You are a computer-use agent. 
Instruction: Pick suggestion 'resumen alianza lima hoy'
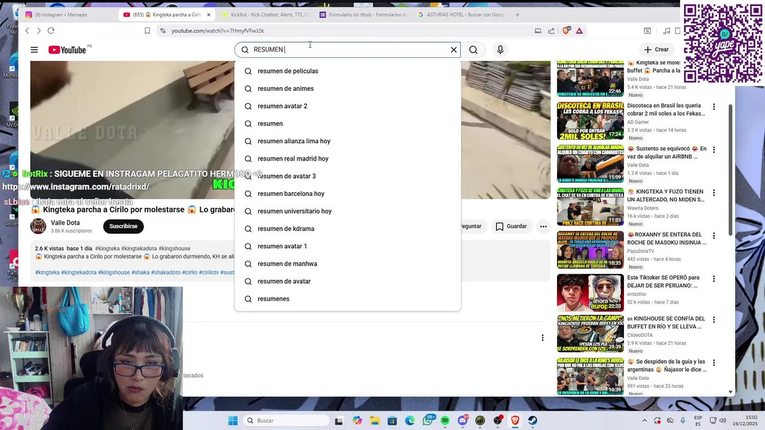tap(347, 141)
